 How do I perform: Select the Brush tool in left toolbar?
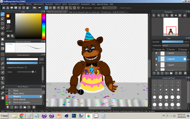[x=3, y=14]
